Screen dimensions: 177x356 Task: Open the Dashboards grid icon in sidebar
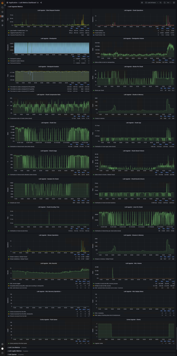click(x=2, y=16)
